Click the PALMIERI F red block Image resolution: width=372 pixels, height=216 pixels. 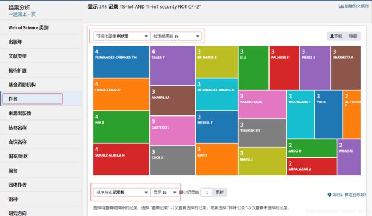pyautogui.click(x=284, y=68)
